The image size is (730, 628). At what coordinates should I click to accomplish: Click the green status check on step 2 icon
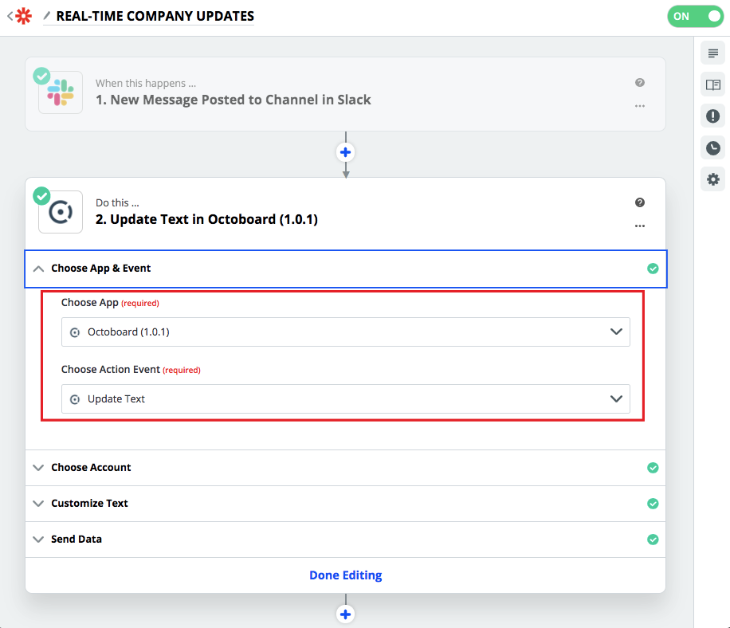(41, 196)
